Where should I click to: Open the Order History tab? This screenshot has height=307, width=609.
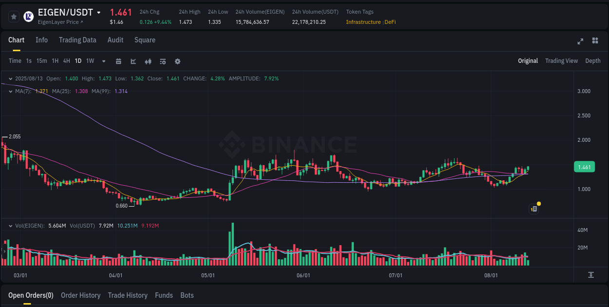80,295
